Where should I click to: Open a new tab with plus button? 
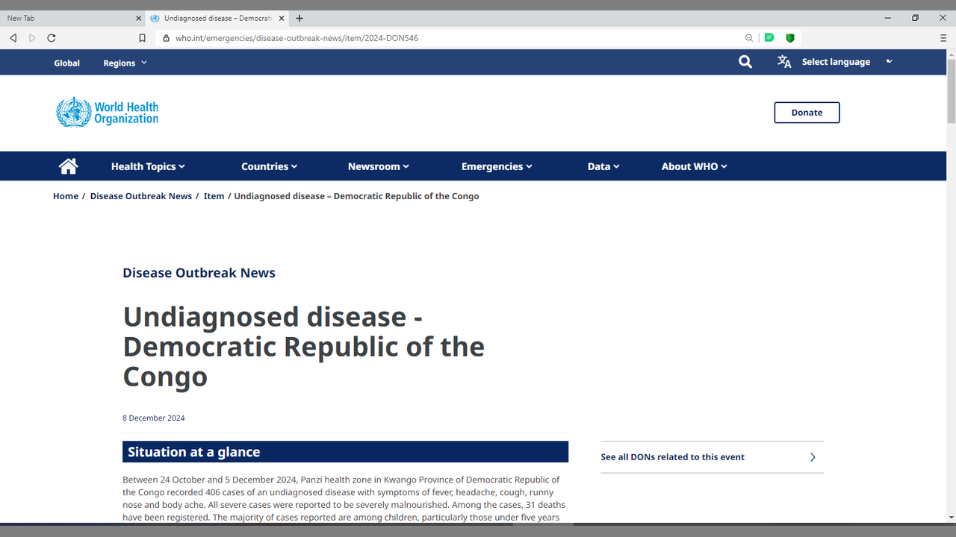299,18
